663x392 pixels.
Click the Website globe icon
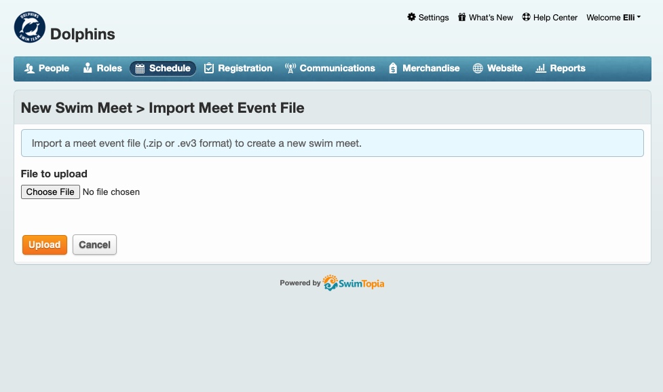(478, 68)
